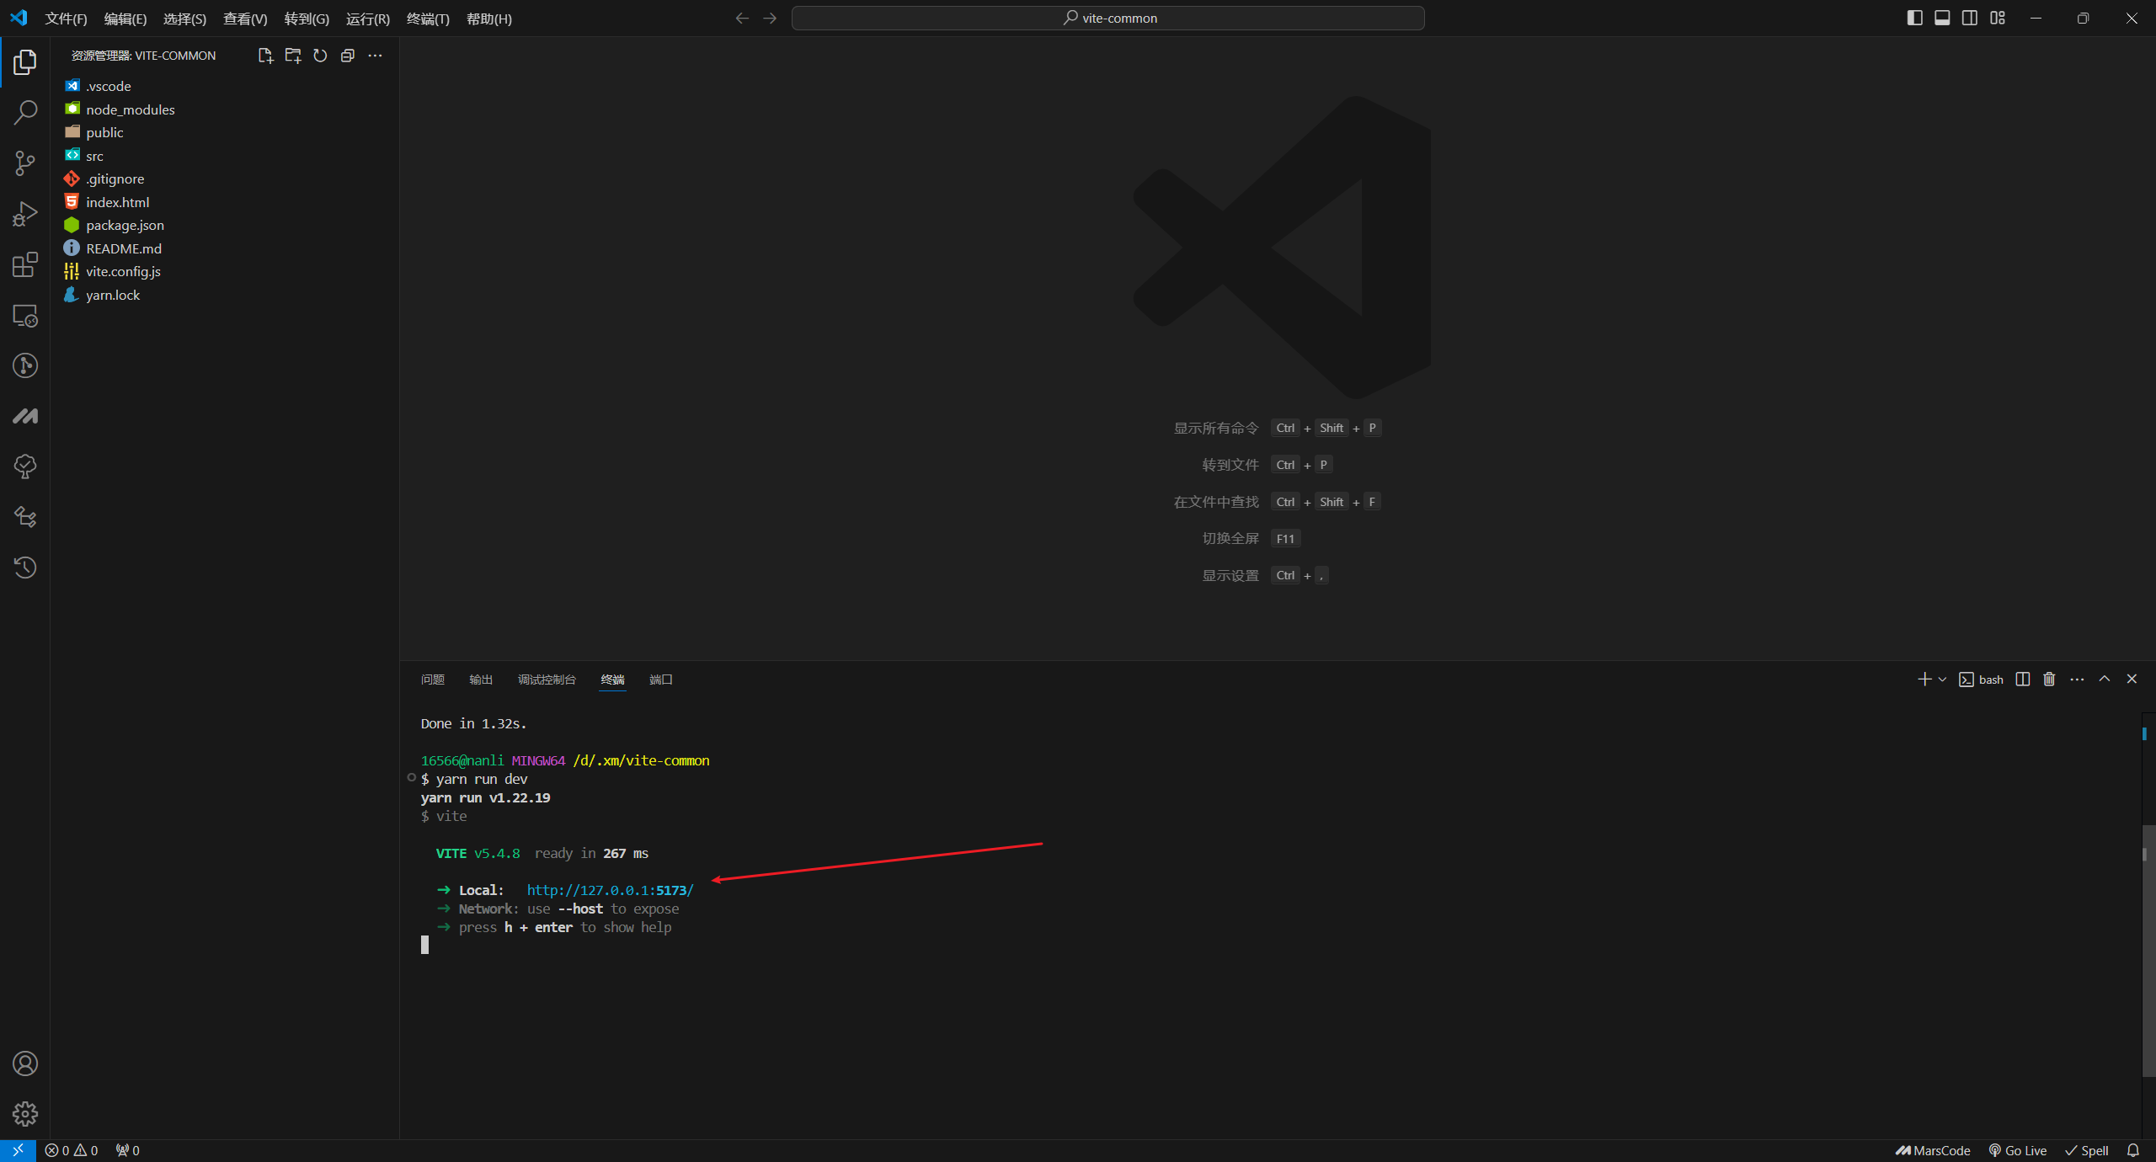Click the vite-common command center search box
This screenshot has height=1162, width=2156.
coord(1107,18)
